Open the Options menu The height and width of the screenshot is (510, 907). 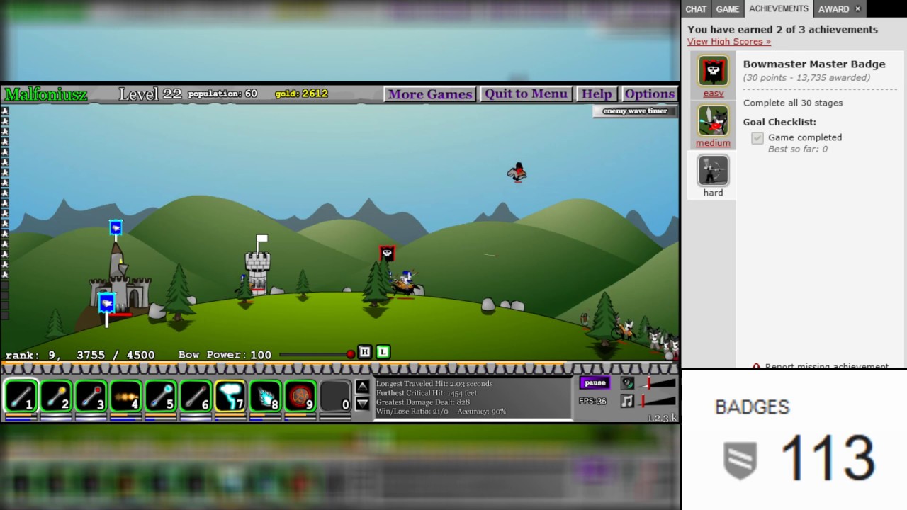point(649,94)
